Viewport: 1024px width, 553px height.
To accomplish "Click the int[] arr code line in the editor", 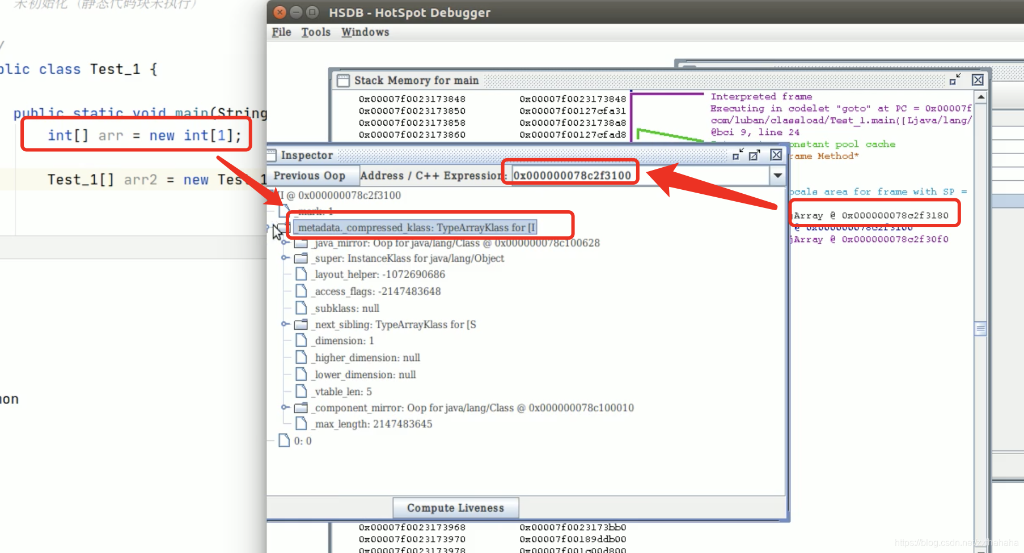I will click(144, 135).
